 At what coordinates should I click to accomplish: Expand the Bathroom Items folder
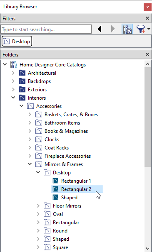(x=30, y=123)
